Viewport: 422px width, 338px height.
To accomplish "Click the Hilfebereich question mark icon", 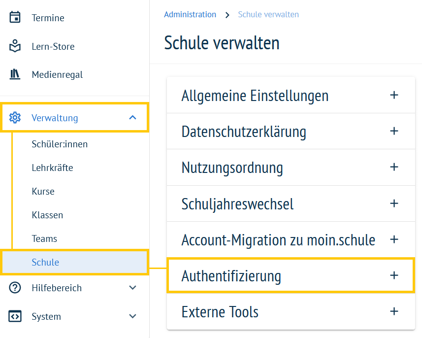I will (15, 288).
